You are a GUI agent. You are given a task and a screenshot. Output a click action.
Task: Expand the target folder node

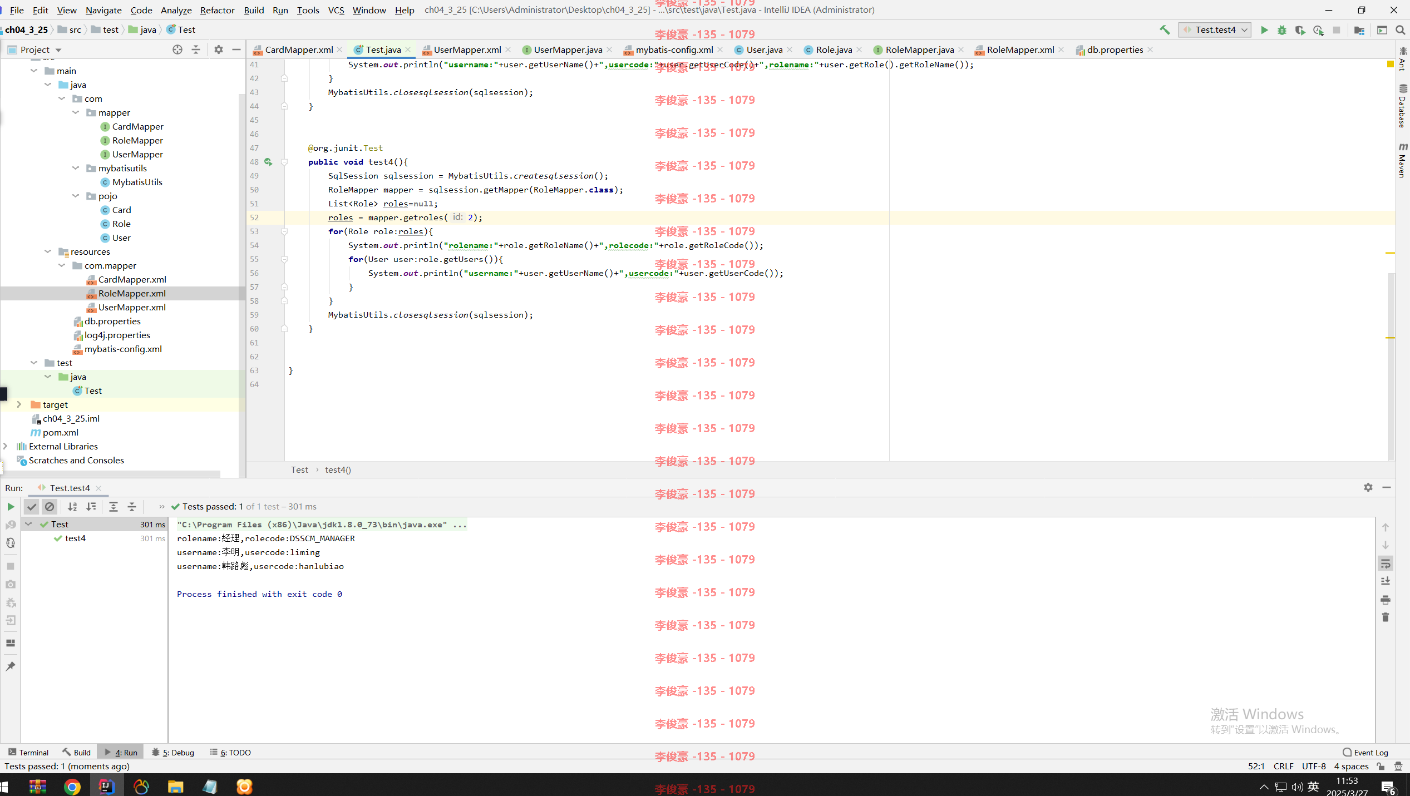point(19,404)
